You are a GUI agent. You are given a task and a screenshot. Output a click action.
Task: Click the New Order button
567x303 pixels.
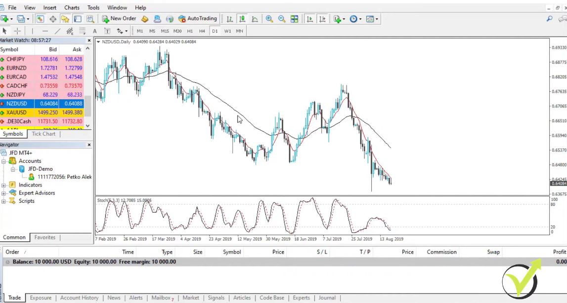pos(119,19)
